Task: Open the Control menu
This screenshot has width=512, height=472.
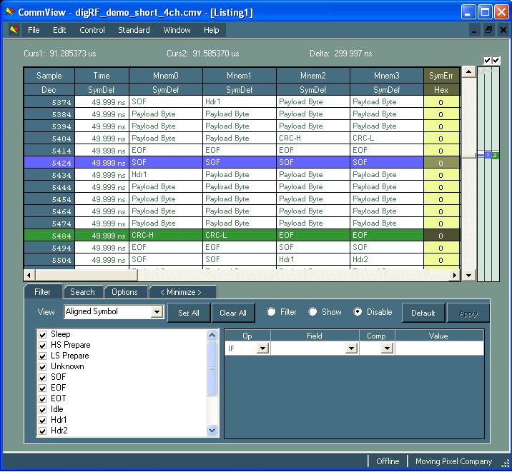Action: point(92,30)
